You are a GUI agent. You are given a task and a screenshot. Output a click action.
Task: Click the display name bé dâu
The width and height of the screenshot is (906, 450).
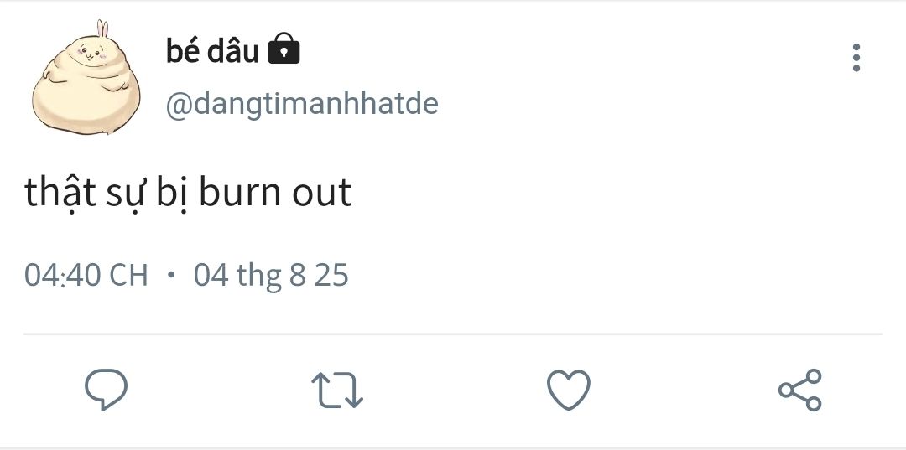212,52
